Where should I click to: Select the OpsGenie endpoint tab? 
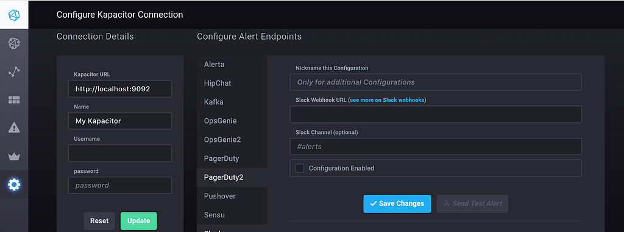coord(232,121)
